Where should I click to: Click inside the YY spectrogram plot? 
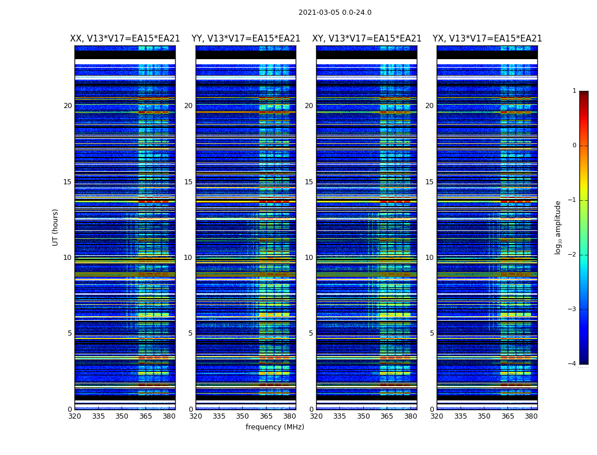(x=246, y=227)
